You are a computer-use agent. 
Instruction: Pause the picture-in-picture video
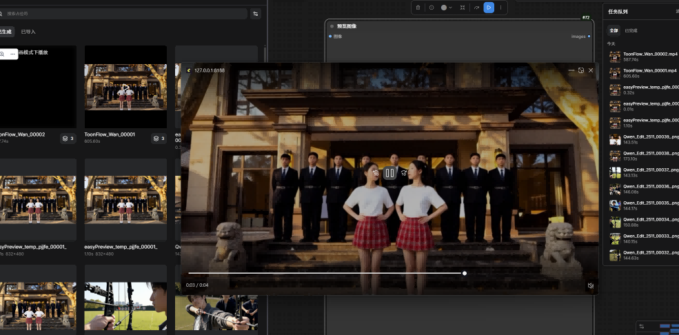point(389,173)
